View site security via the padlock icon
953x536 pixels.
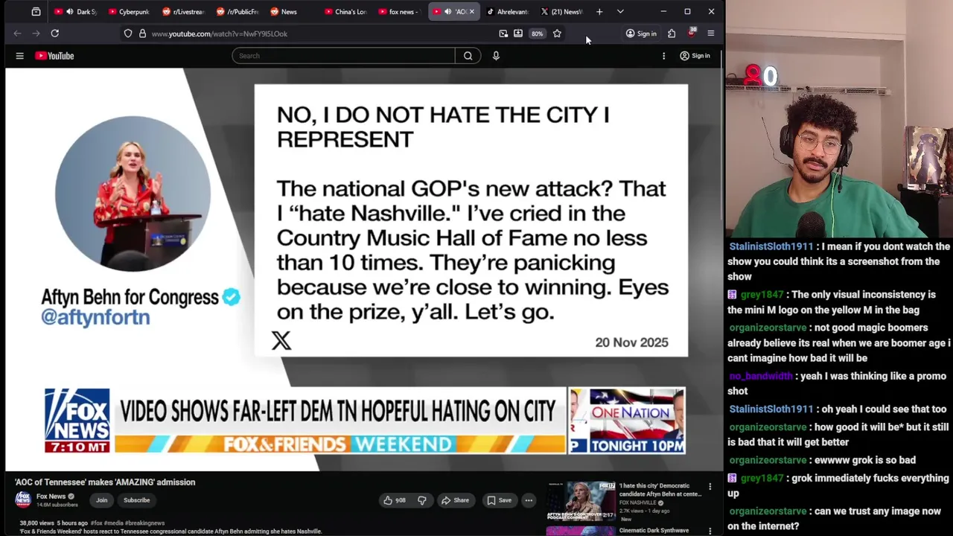(x=142, y=33)
